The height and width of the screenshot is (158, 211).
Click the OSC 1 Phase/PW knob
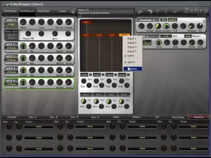click(x=28, y=34)
